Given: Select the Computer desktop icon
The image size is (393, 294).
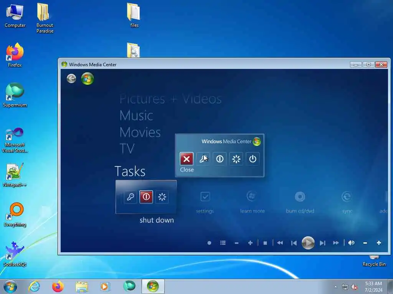Looking at the screenshot, I should pos(15,16).
